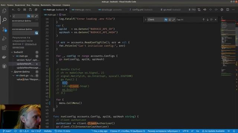This screenshot has height=133, width=238.
Task: Open the Docker view in activity bar
Action: (x=4, y=57)
